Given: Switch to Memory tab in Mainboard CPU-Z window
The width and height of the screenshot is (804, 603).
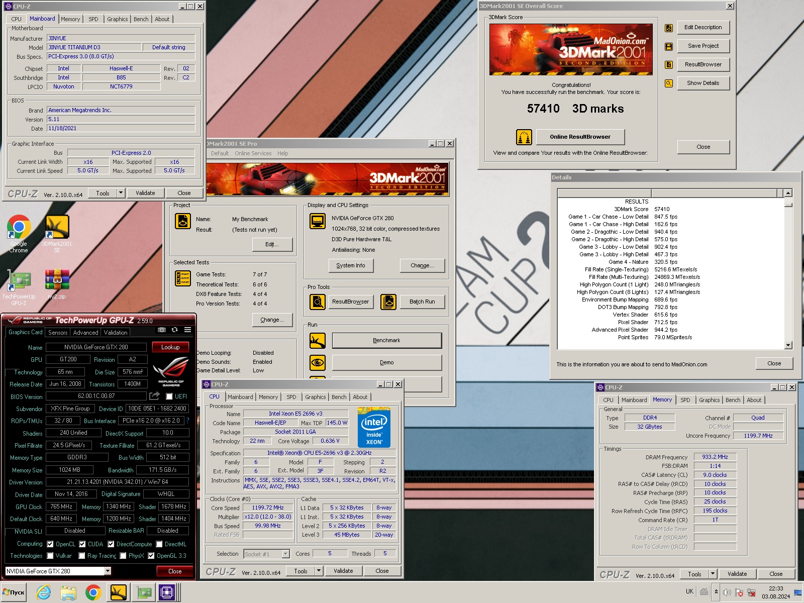Looking at the screenshot, I should 70,19.
